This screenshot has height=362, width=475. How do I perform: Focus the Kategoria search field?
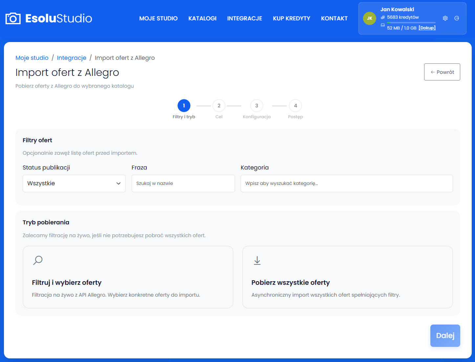[x=347, y=183]
